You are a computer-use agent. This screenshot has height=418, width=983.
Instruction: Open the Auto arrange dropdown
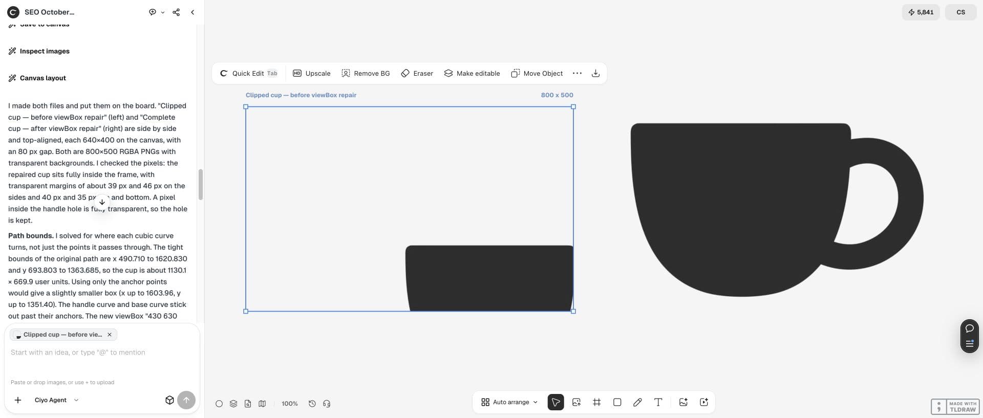(509, 402)
